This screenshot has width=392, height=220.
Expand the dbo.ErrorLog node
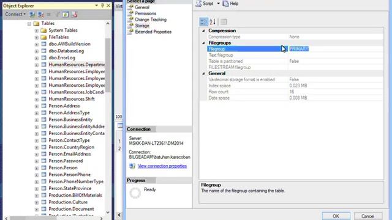click(37, 58)
